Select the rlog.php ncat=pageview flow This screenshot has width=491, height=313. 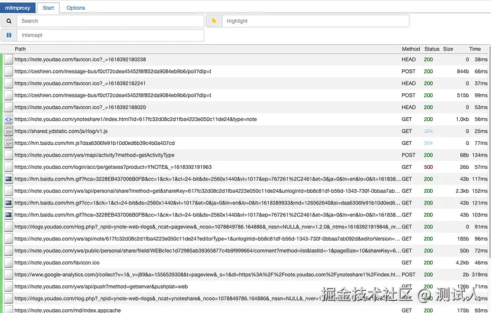tap(245, 226)
